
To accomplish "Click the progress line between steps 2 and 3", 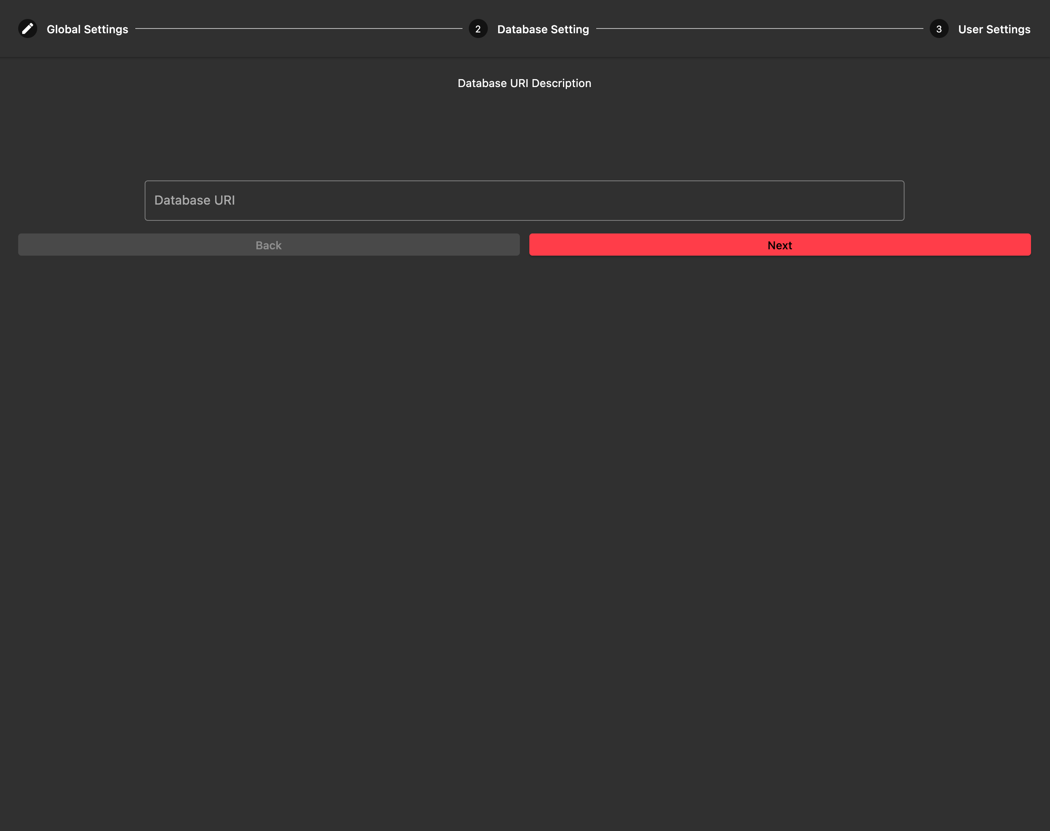I will 759,29.
